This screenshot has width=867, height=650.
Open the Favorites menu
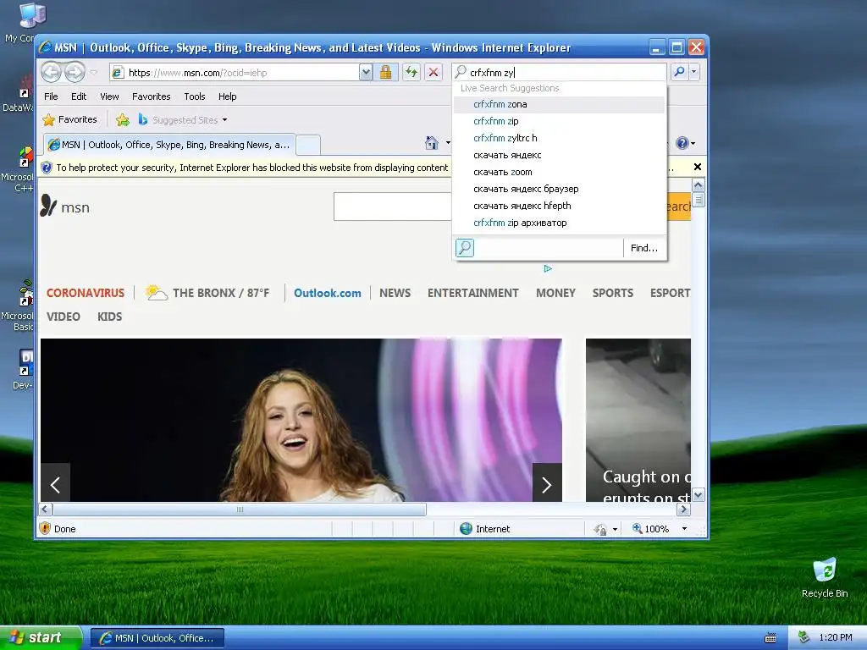point(151,96)
